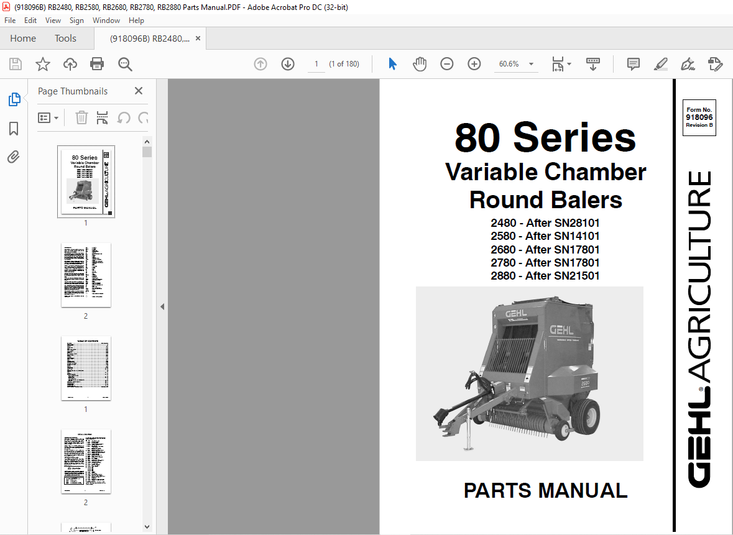733x535 pixels.
Task: Switch to the Home tab
Action: 23,39
